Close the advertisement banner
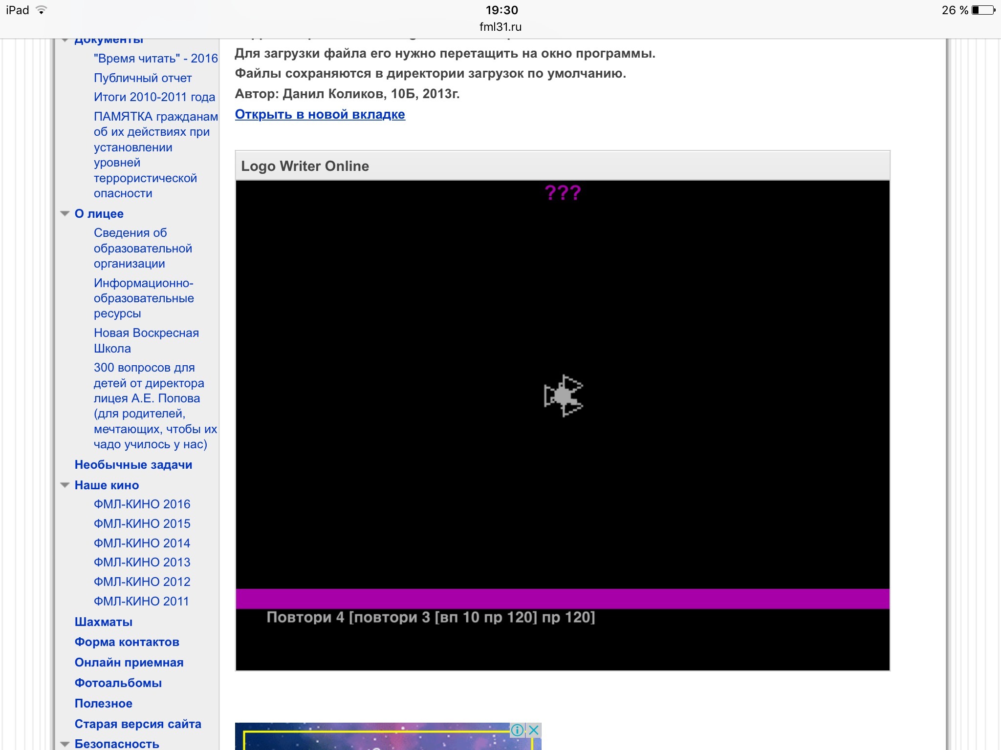 pyautogui.click(x=534, y=730)
